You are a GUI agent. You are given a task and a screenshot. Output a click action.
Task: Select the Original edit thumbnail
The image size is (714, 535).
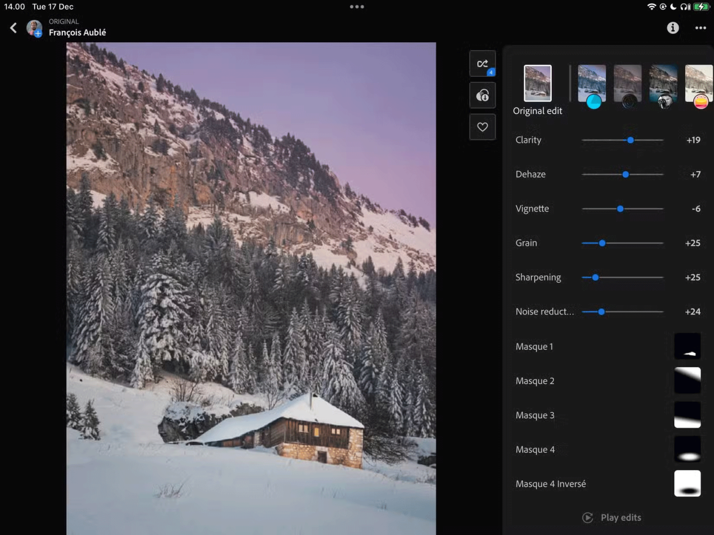click(538, 83)
